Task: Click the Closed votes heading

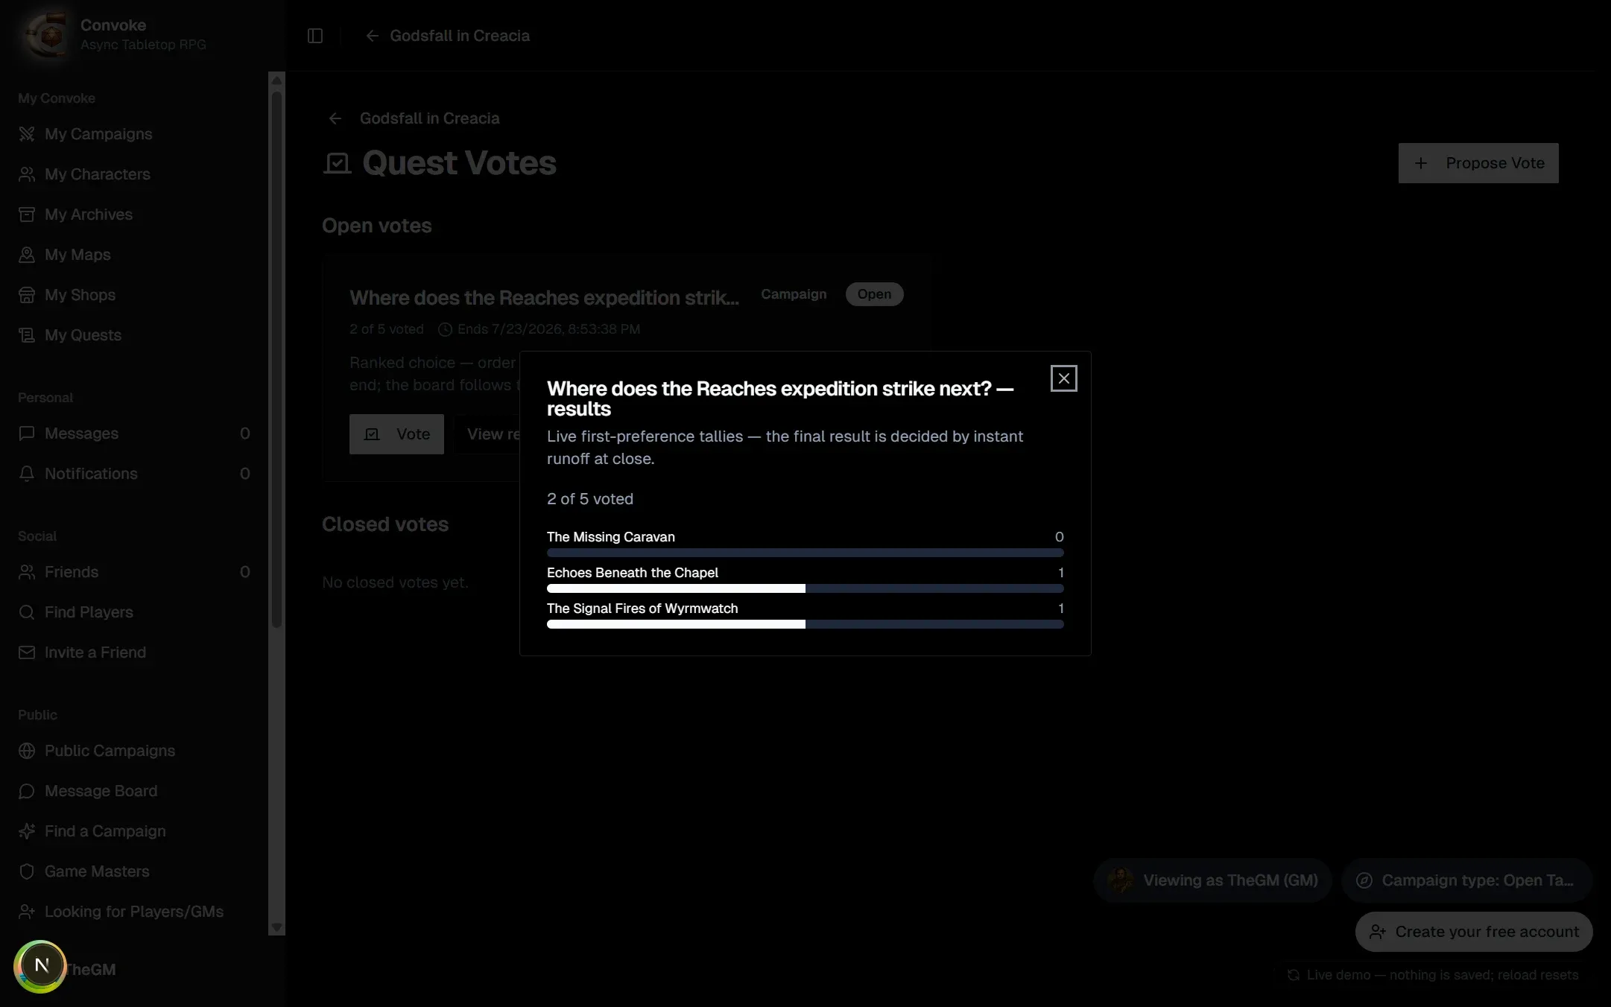Action: tap(385, 524)
